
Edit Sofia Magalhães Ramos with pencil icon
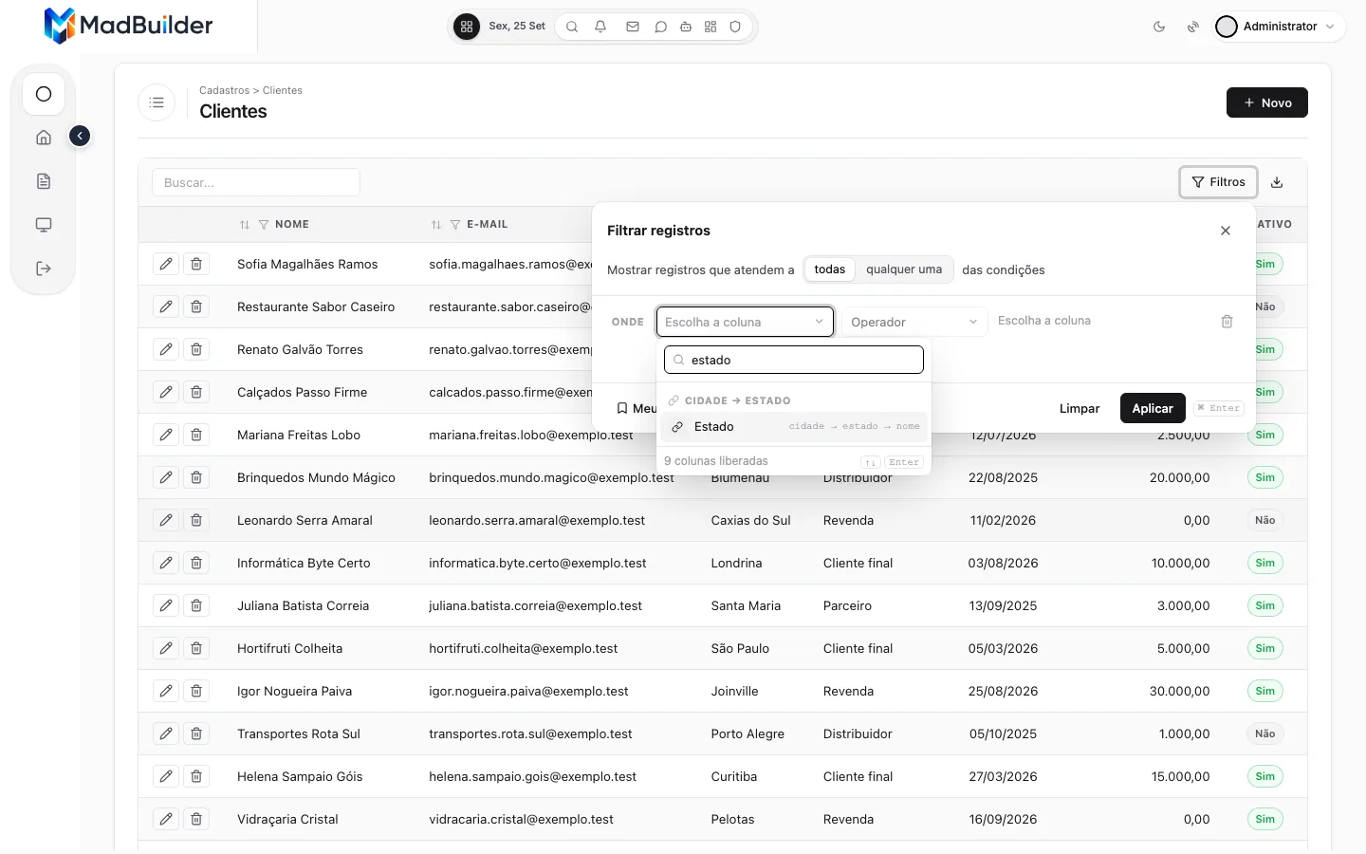coord(166,264)
